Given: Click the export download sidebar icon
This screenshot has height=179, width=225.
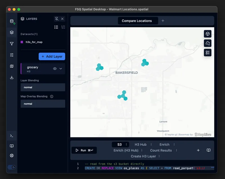Looking at the screenshot, I should point(12,77).
